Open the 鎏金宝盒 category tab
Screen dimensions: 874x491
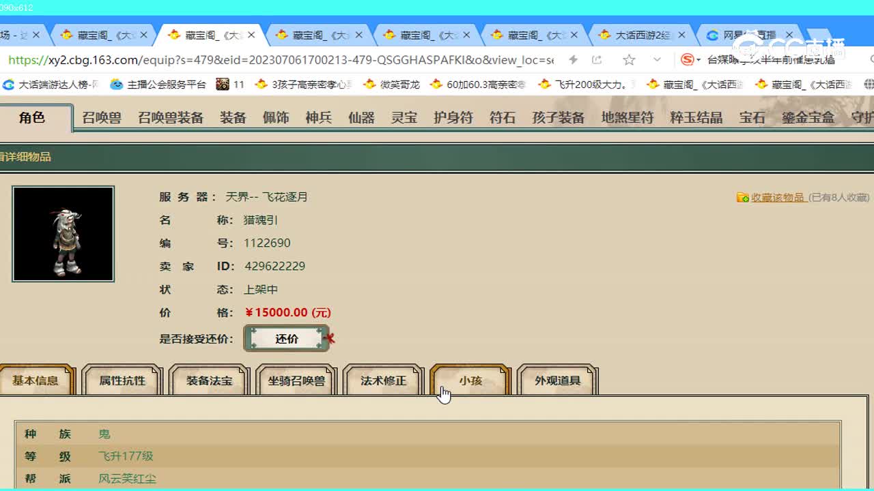click(808, 117)
